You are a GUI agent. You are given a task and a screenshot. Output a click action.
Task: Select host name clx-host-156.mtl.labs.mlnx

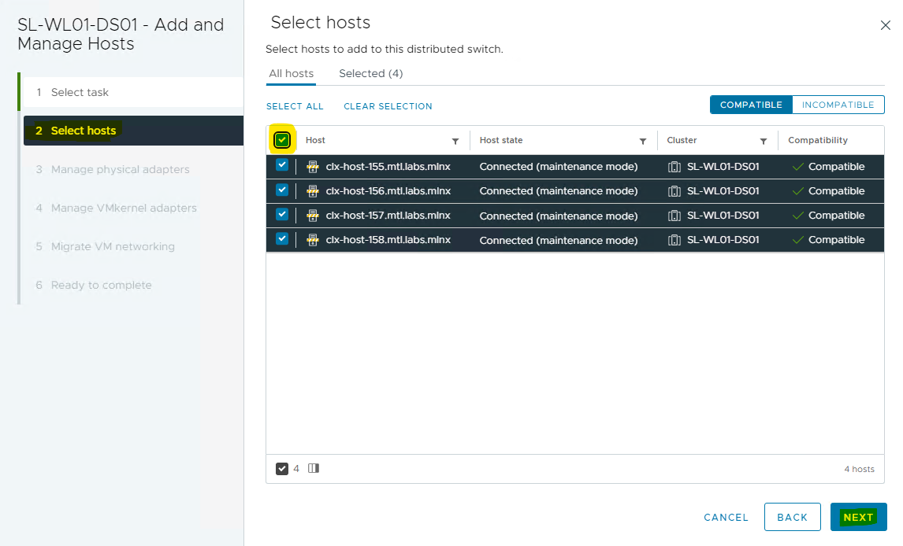[388, 191]
